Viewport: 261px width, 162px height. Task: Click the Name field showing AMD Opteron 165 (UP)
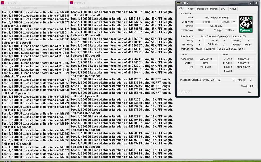coord(216,17)
